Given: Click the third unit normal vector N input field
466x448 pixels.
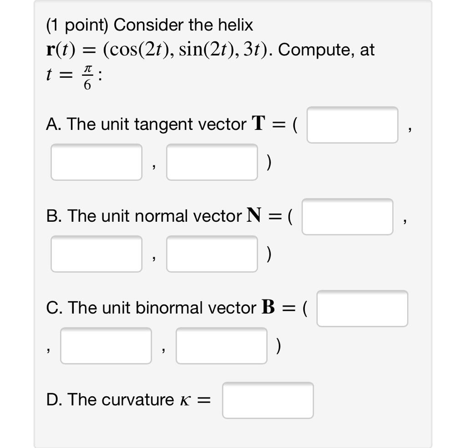Looking at the screenshot, I should point(211,254).
